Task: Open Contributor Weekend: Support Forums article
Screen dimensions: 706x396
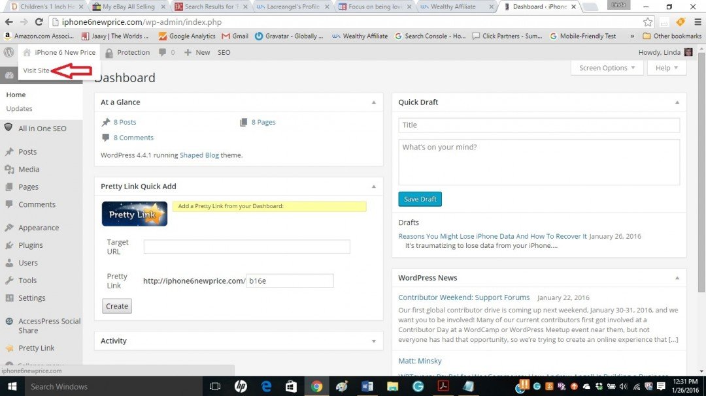Action: [x=463, y=297]
